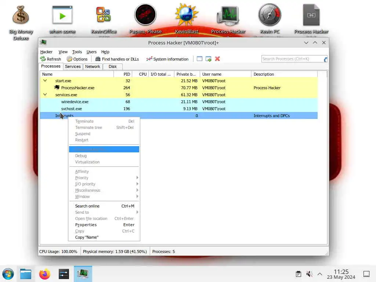376x282 pixels.
Task: Choose Copy "Name" from context menu
Action: [x=104, y=237]
